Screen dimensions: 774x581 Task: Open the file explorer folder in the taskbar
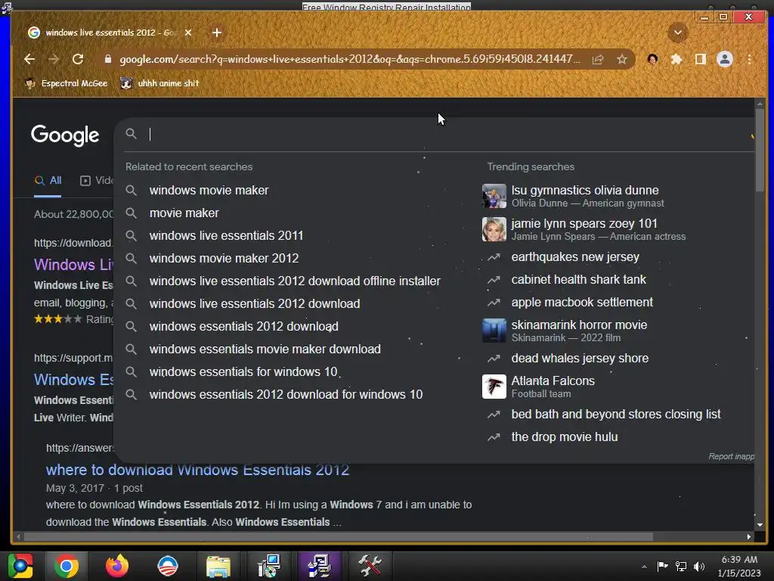tap(218, 566)
